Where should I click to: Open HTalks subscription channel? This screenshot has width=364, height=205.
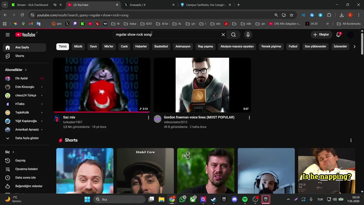click(x=24, y=104)
